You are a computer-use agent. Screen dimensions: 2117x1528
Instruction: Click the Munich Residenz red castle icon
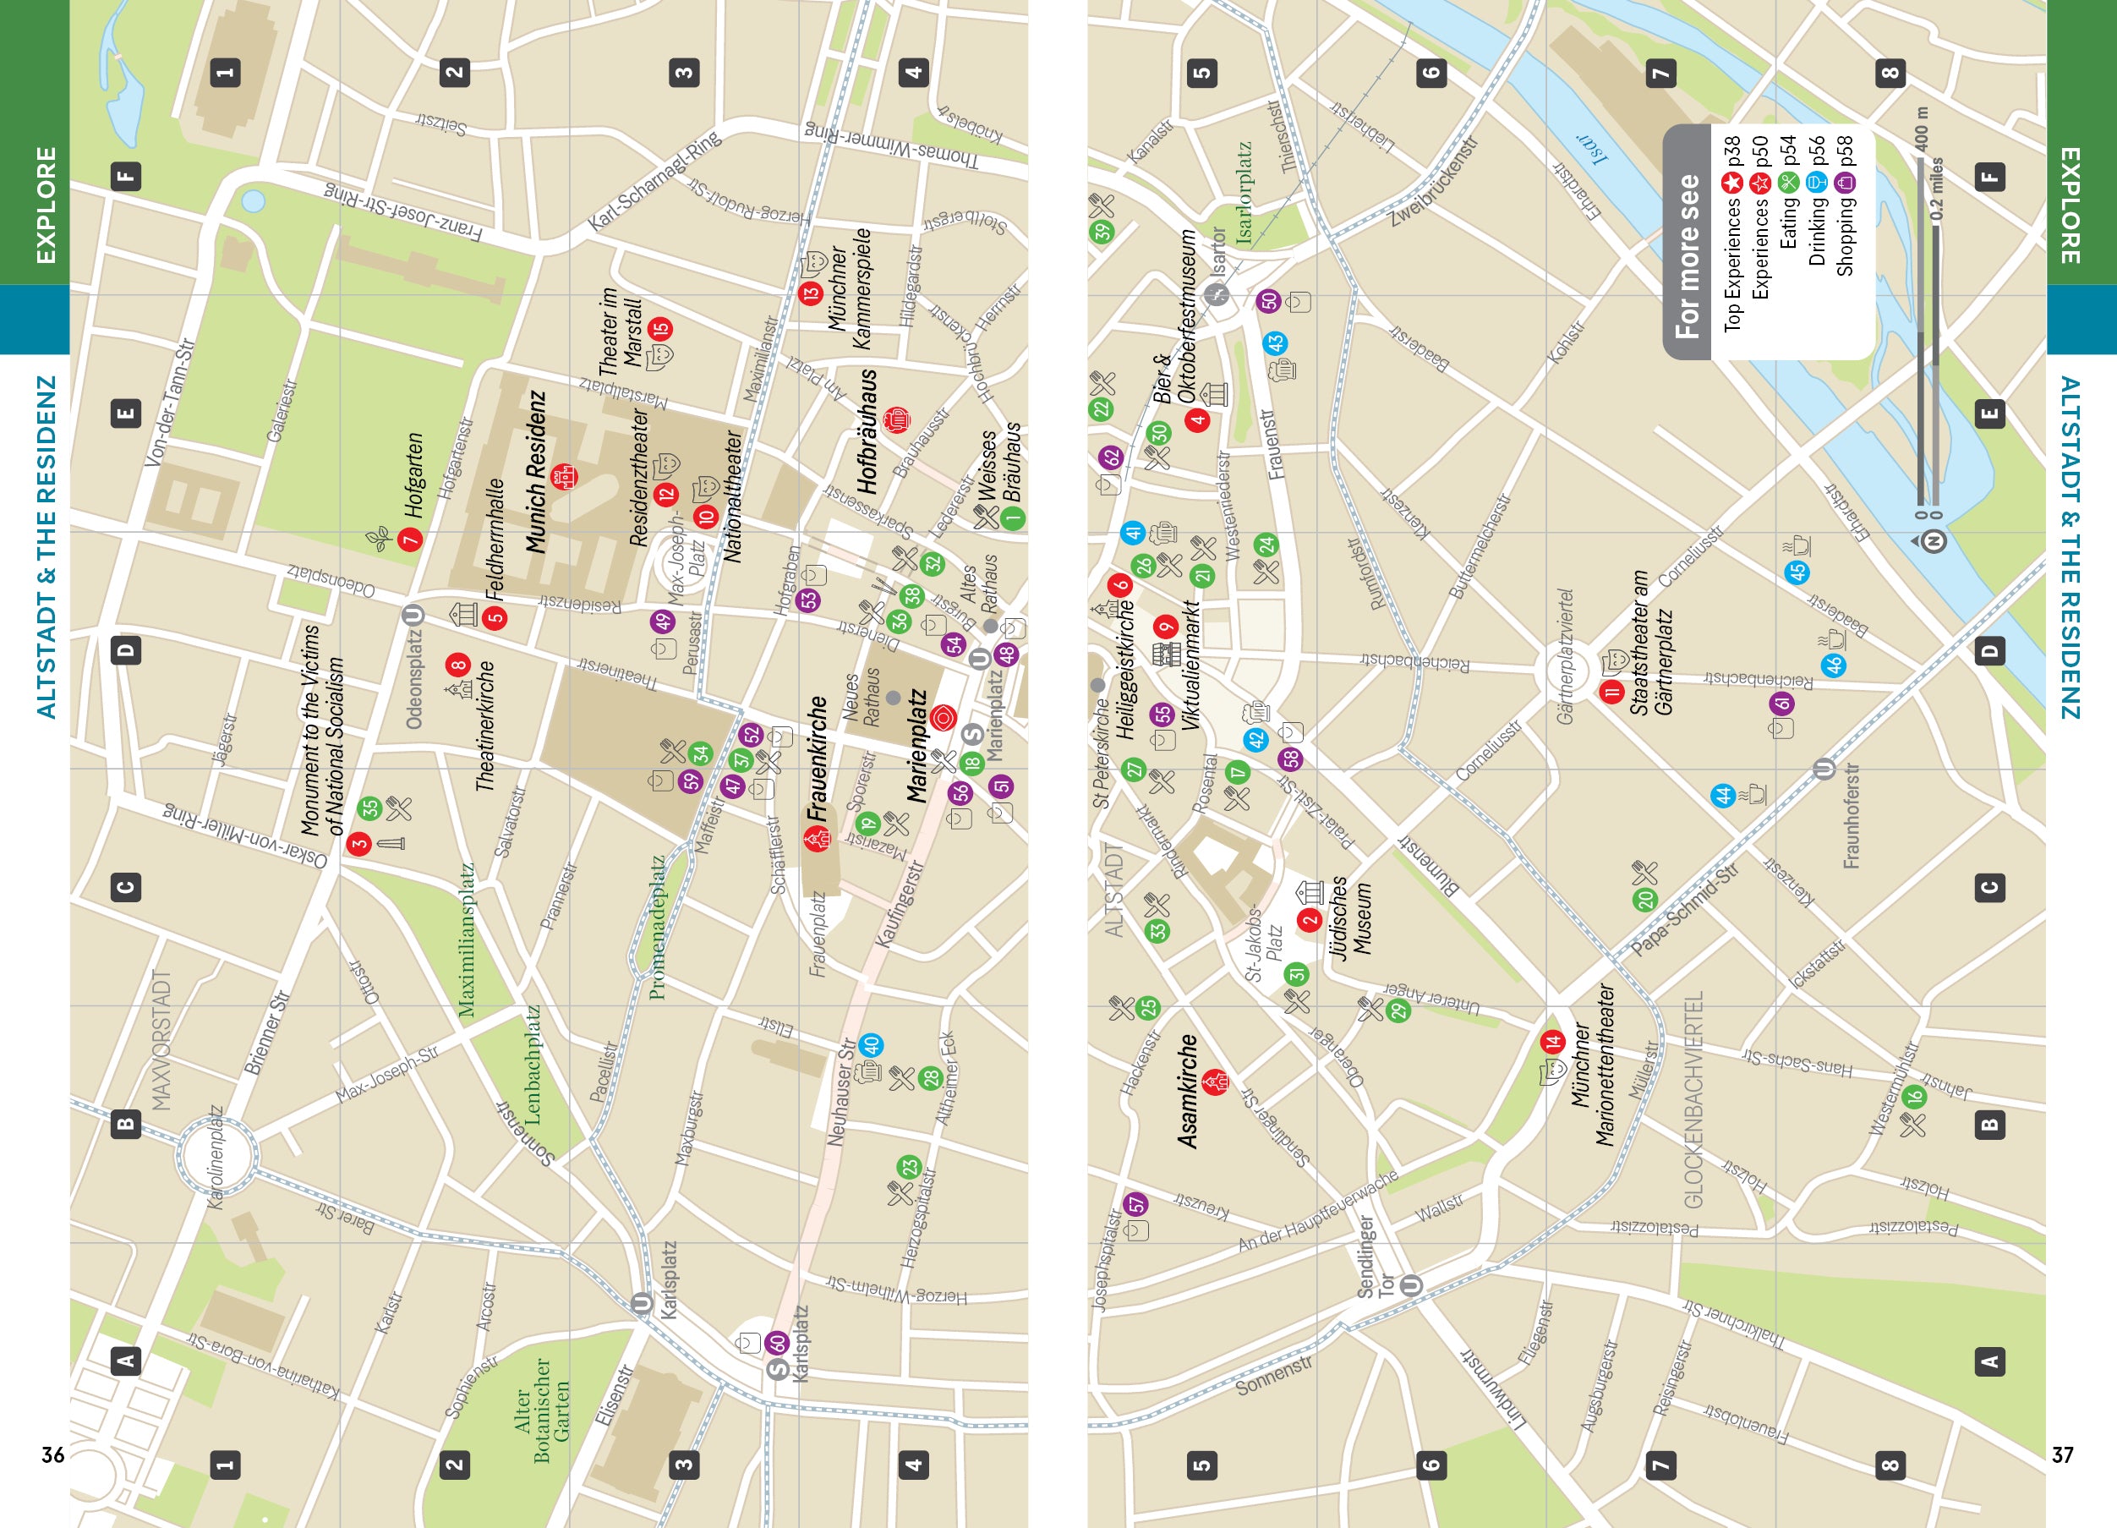pyautogui.click(x=563, y=477)
